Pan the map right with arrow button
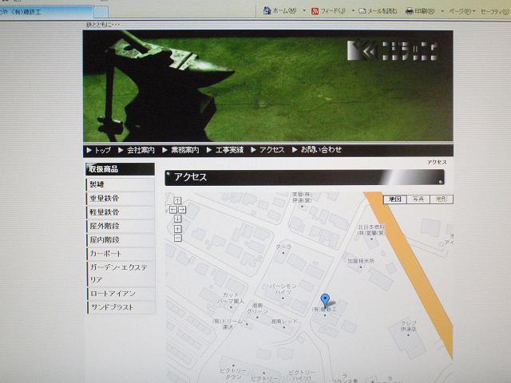Viewport: 511px width, 383px height. pos(182,210)
